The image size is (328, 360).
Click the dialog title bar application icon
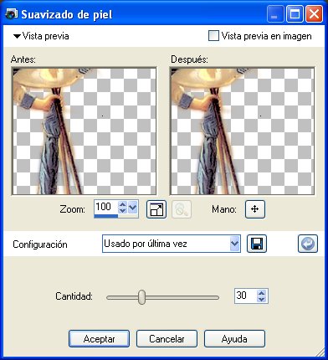[12, 14]
